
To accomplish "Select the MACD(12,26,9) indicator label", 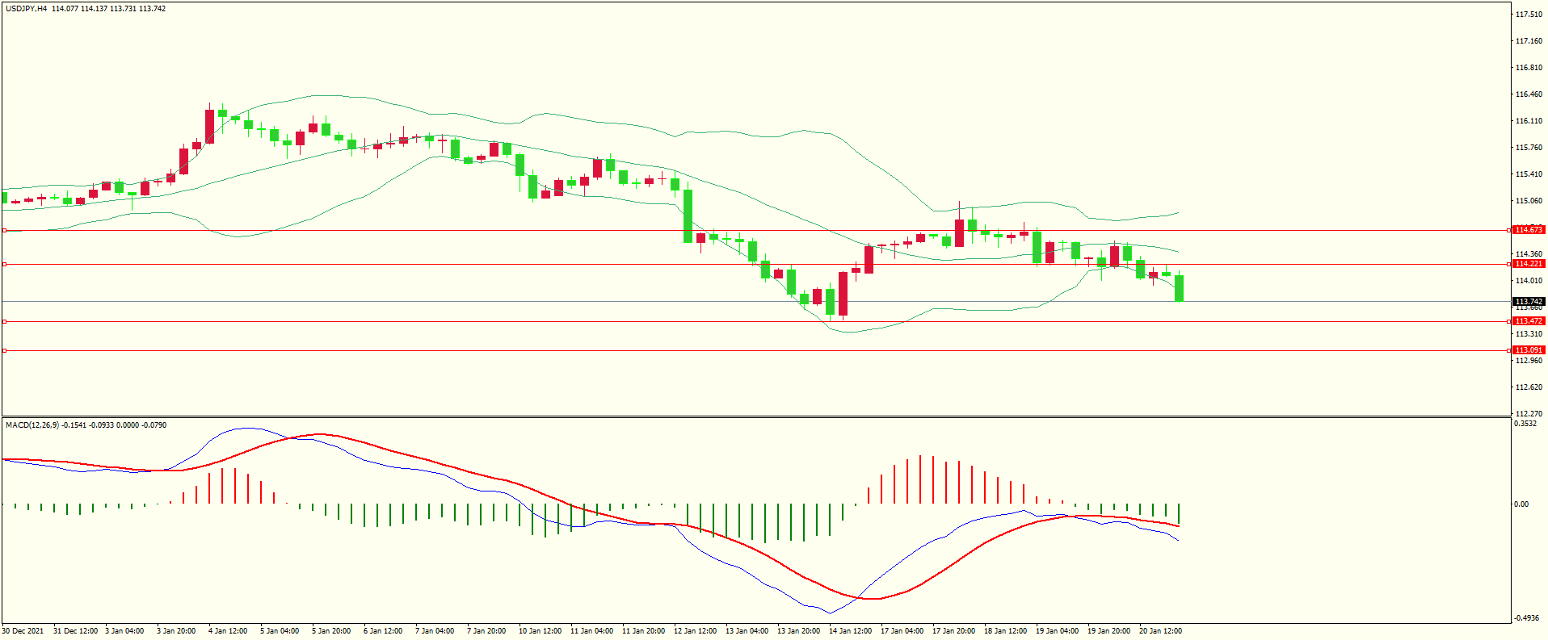I will point(32,425).
